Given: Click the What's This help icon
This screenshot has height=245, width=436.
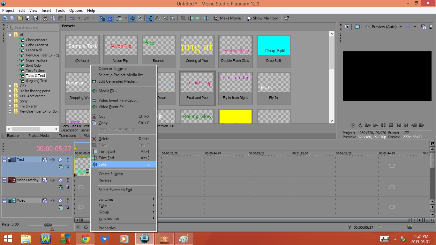Looking at the screenshot, I should pos(287,18).
